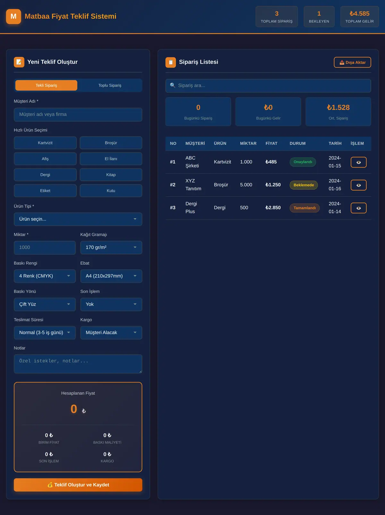The image size is (385, 515).
Task: Expand the Kargo Müşteri Alacak dropdown
Action: pyautogui.click(x=111, y=333)
